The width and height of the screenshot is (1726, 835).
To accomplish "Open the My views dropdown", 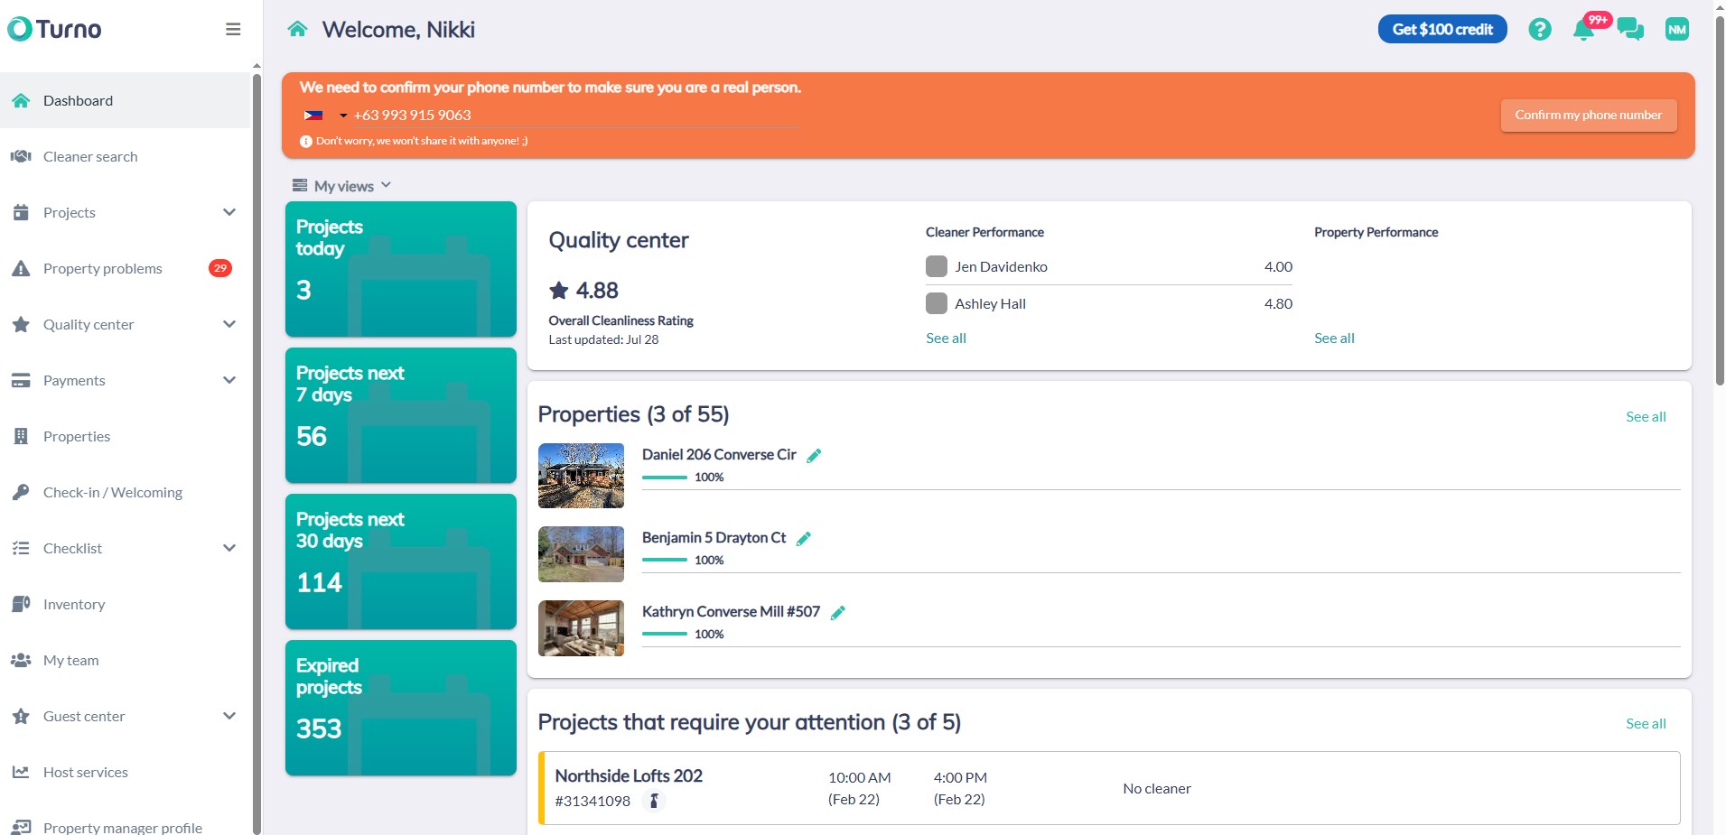I will (342, 186).
